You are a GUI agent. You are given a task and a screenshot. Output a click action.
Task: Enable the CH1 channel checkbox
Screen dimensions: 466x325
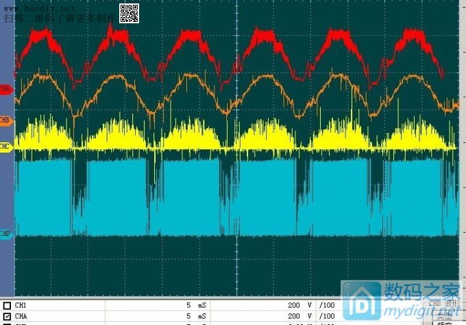pos(7,304)
